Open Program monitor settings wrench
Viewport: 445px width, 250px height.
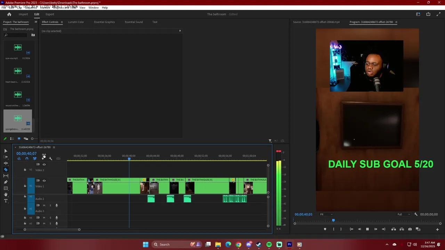pyautogui.click(x=416, y=214)
